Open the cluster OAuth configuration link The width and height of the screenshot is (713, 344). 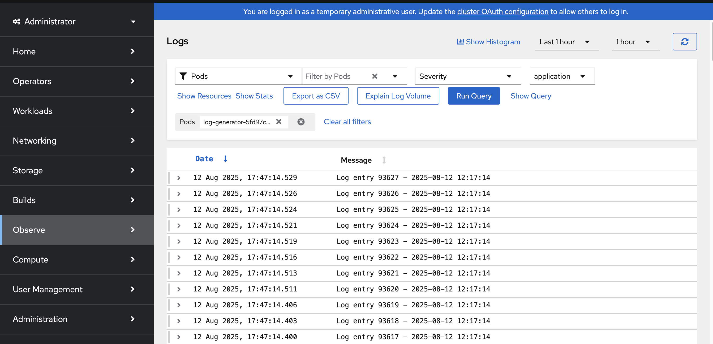pos(502,12)
